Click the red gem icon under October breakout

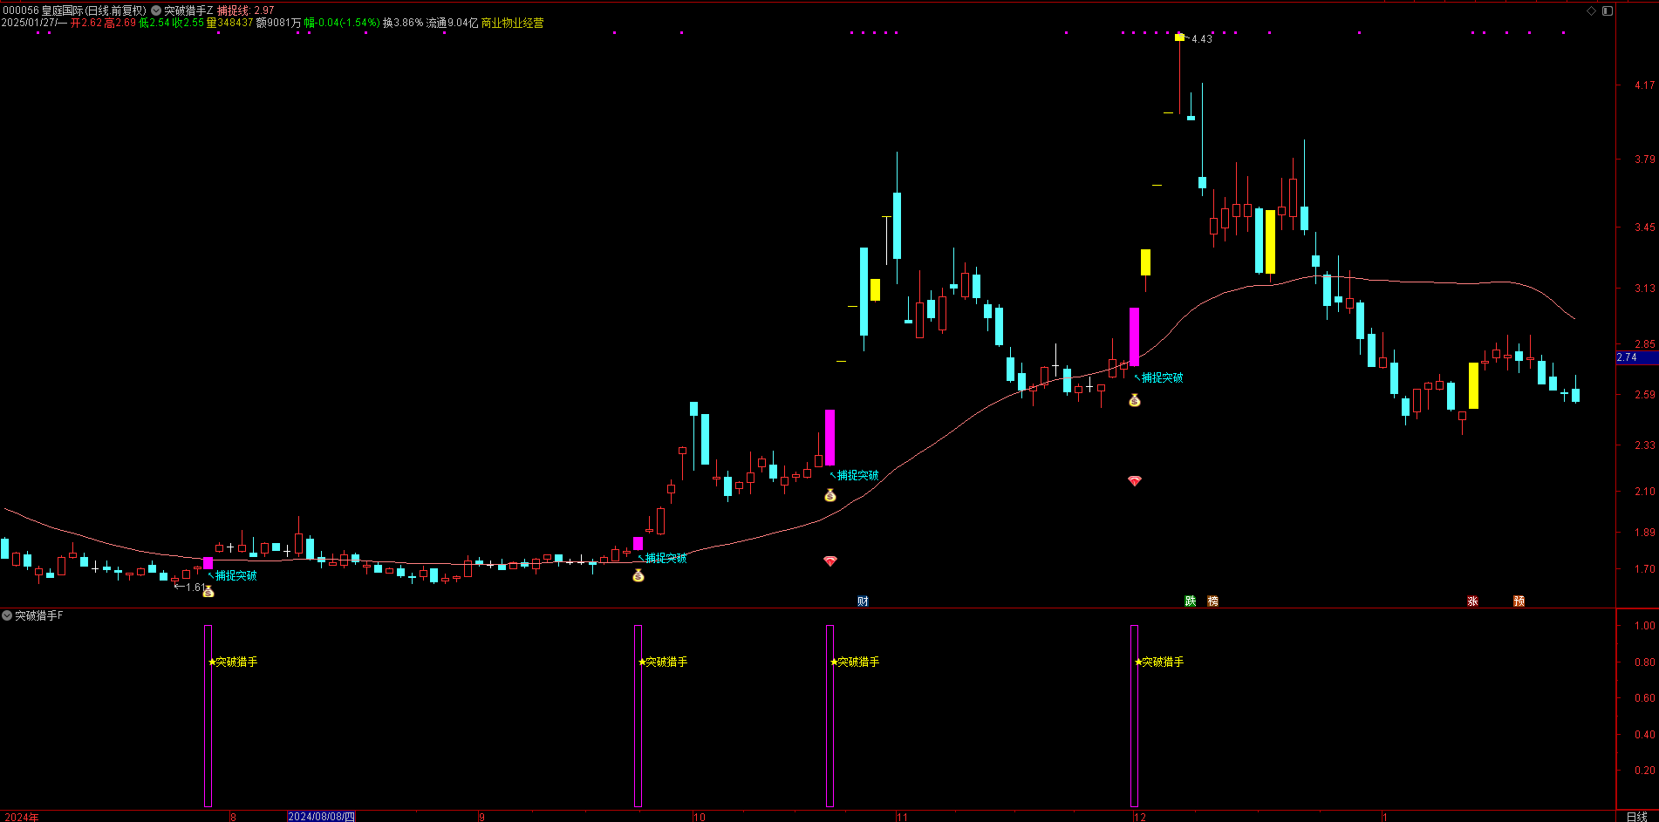(830, 560)
